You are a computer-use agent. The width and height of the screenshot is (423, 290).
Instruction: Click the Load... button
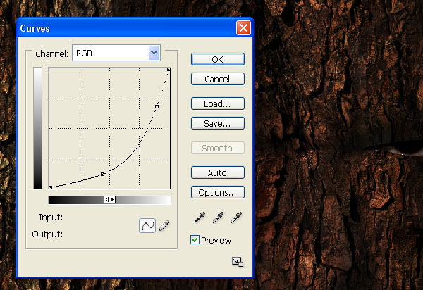click(218, 103)
